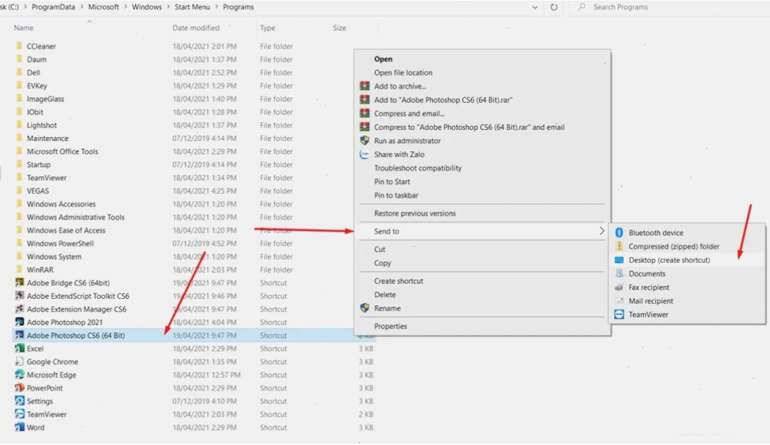This screenshot has height=445, width=770.
Task: Click the Settings gear shortcut icon
Action: point(19,401)
